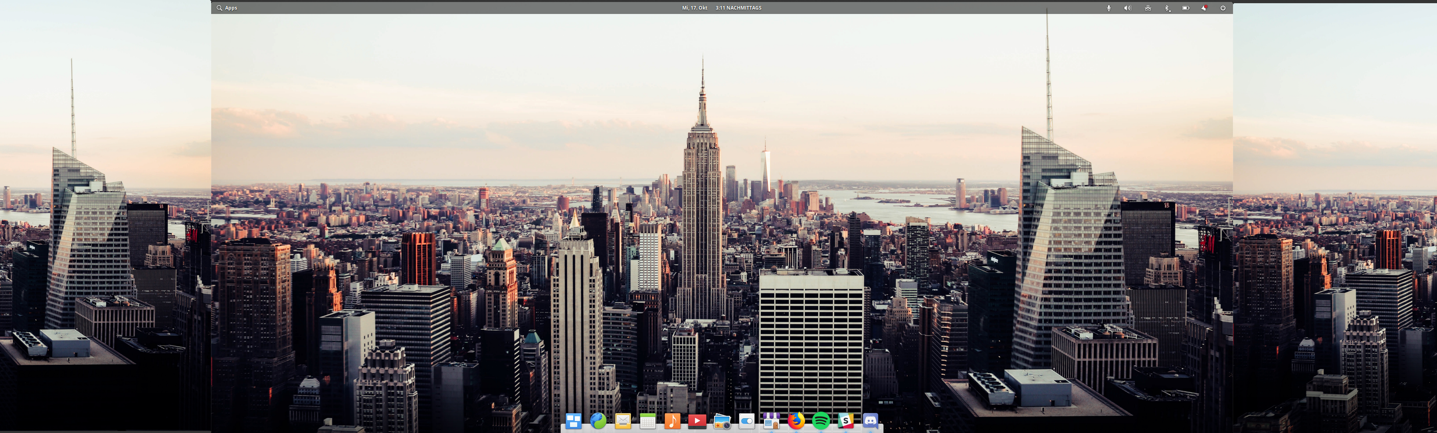Open the power session menu

(1223, 8)
